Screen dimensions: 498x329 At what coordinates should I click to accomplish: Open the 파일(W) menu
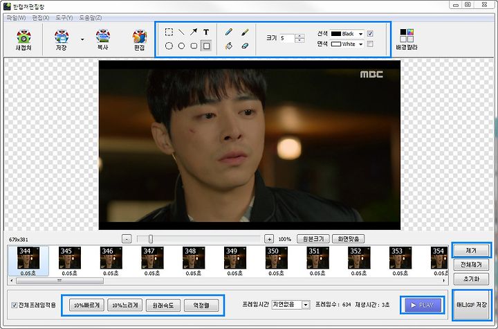coord(16,18)
